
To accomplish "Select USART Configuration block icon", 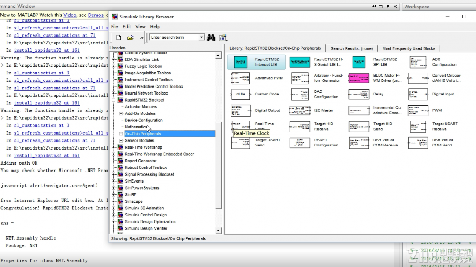I will (x=300, y=143).
